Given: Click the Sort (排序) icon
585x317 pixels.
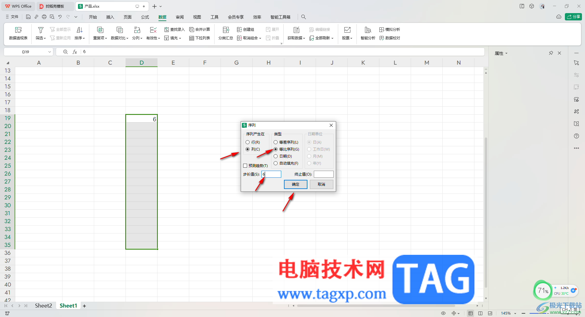Looking at the screenshot, I should click(80, 30).
